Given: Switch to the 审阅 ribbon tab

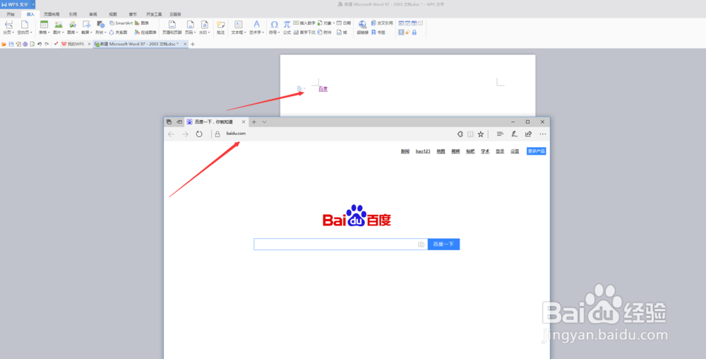Looking at the screenshot, I should (x=92, y=14).
